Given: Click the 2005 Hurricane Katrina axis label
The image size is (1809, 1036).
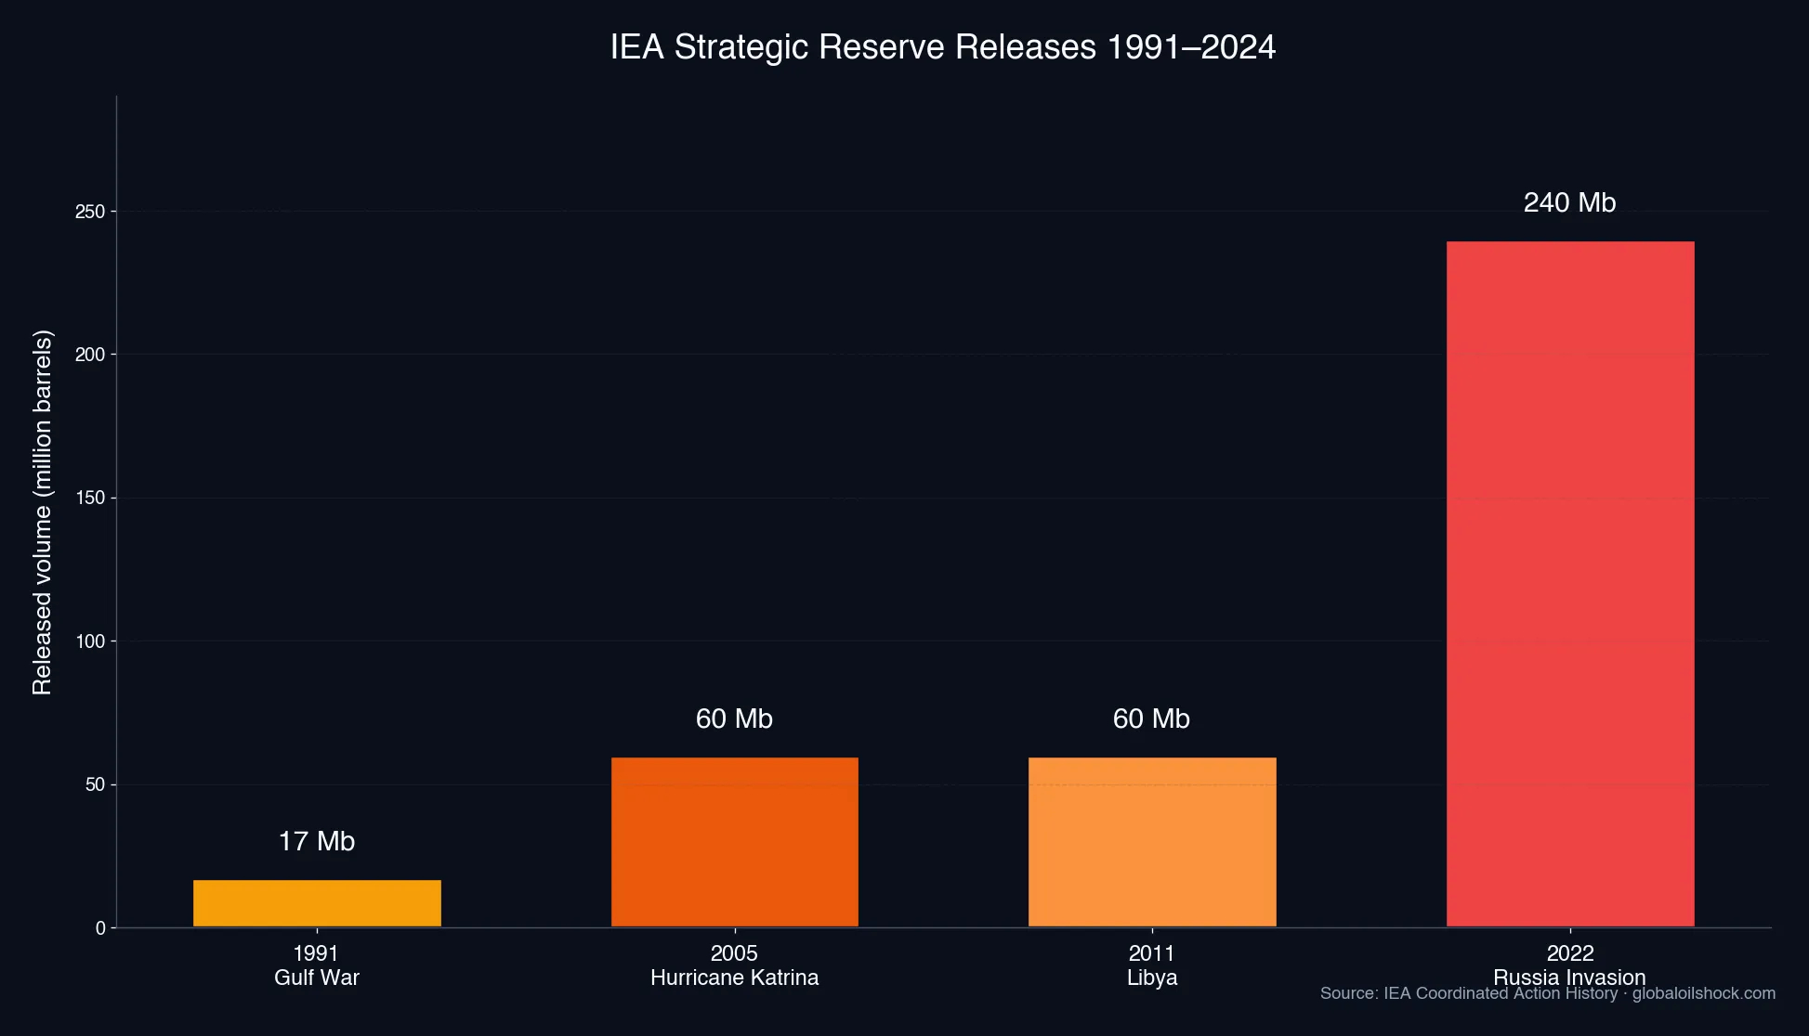Looking at the screenshot, I should pos(734,965).
